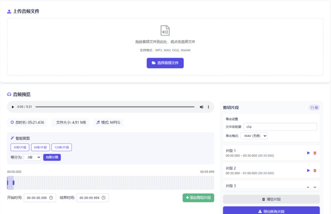Click the green 添加剪切片段 button
Image resolution: width=331 pixels, height=214 pixels.
pos(198,198)
